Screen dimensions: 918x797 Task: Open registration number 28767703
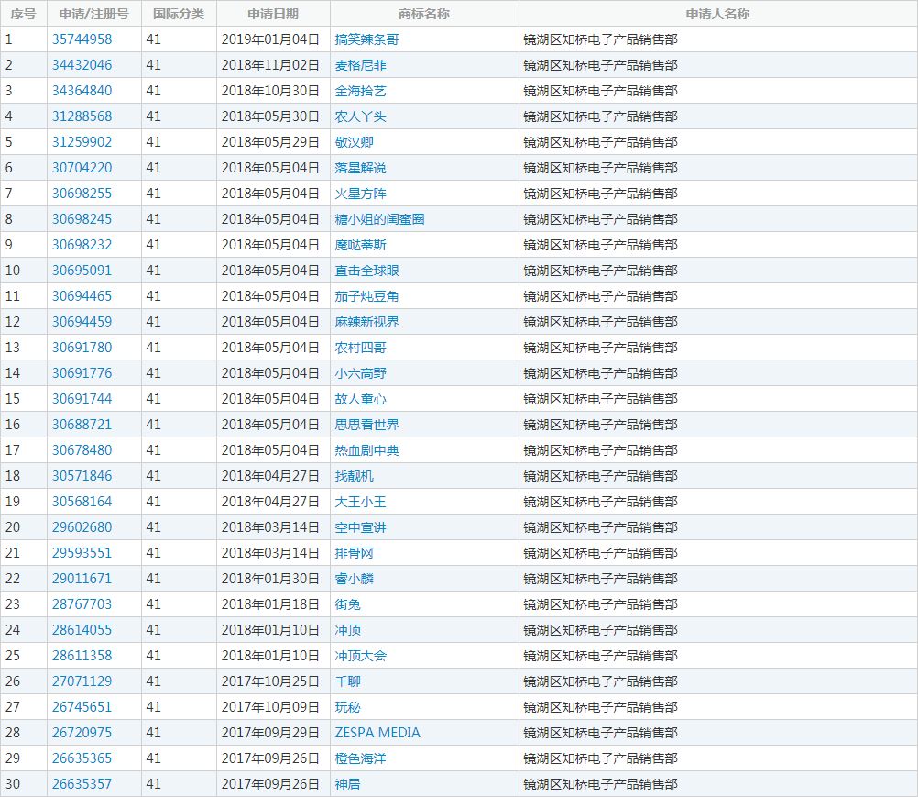[82, 604]
